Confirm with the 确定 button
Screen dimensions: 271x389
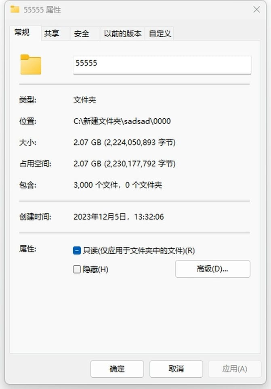point(117,369)
